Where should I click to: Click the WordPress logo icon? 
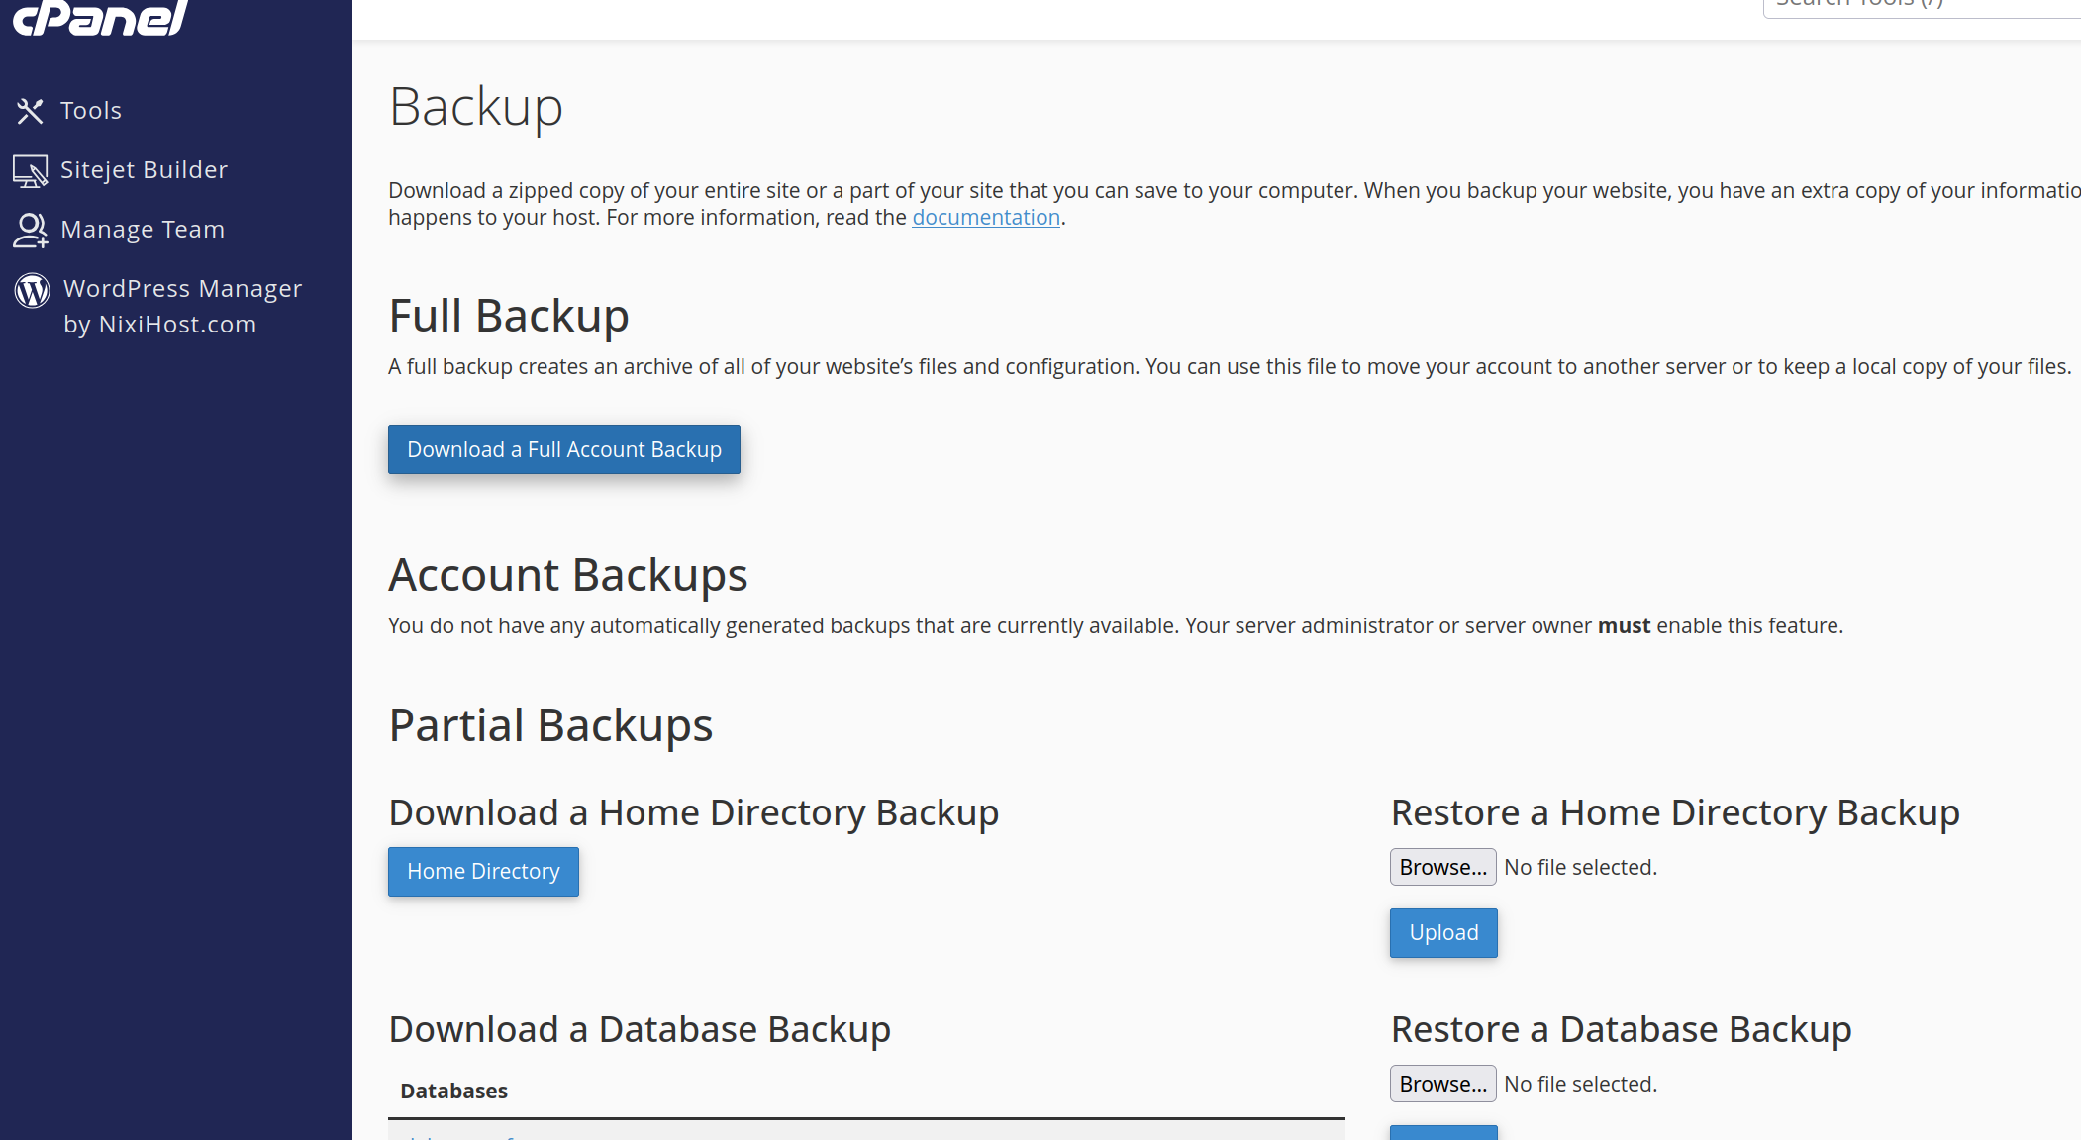32,290
